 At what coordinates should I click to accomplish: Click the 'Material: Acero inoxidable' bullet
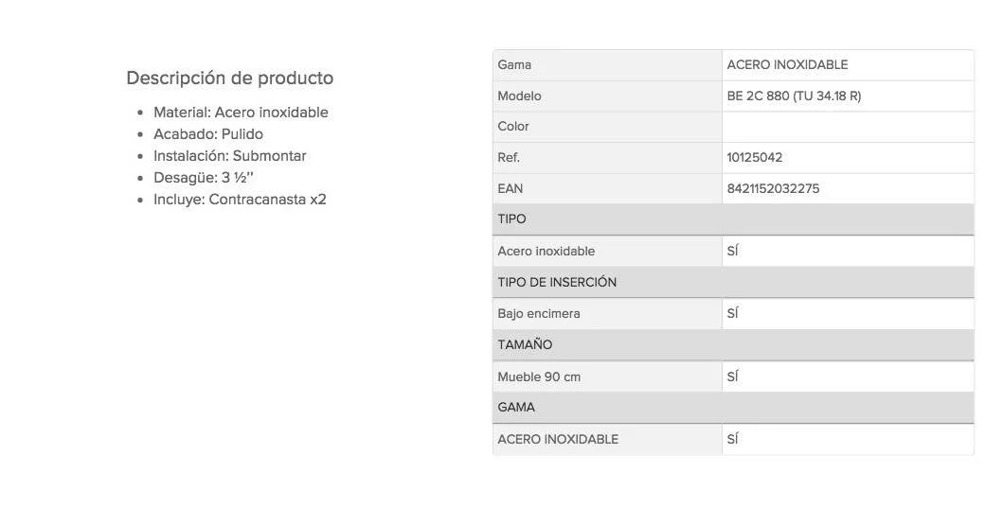241,113
